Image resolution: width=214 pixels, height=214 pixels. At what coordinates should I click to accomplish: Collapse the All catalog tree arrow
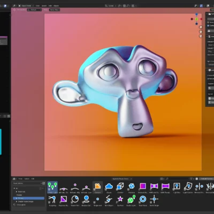14,188
